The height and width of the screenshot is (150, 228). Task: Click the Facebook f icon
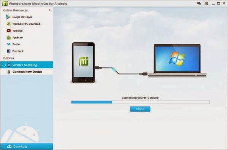tap(9, 51)
